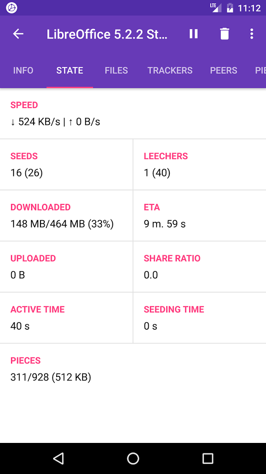Select the STATE tab
This screenshot has width=266, height=474.
pos(70,71)
